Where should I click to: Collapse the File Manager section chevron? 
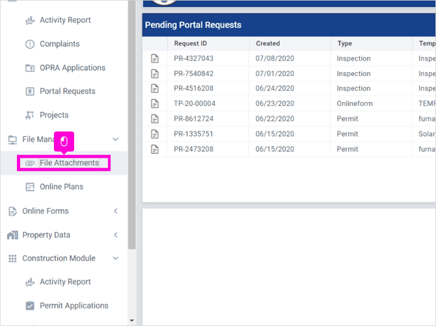116,139
